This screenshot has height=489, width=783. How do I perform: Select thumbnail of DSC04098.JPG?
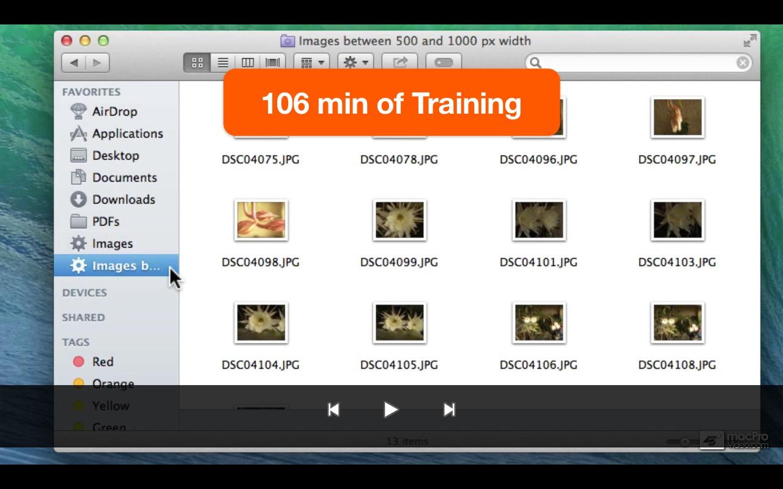click(261, 220)
